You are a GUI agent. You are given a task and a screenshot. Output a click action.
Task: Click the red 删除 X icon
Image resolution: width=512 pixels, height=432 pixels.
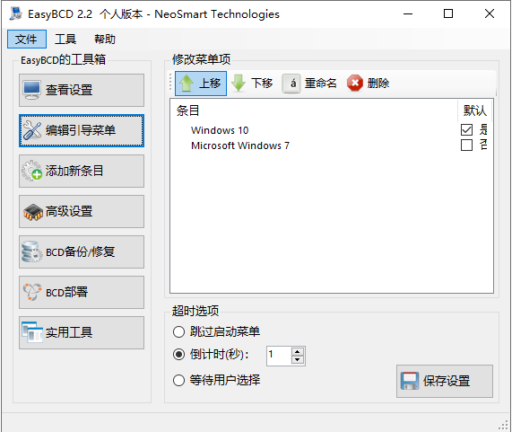[x=355, y=83]
